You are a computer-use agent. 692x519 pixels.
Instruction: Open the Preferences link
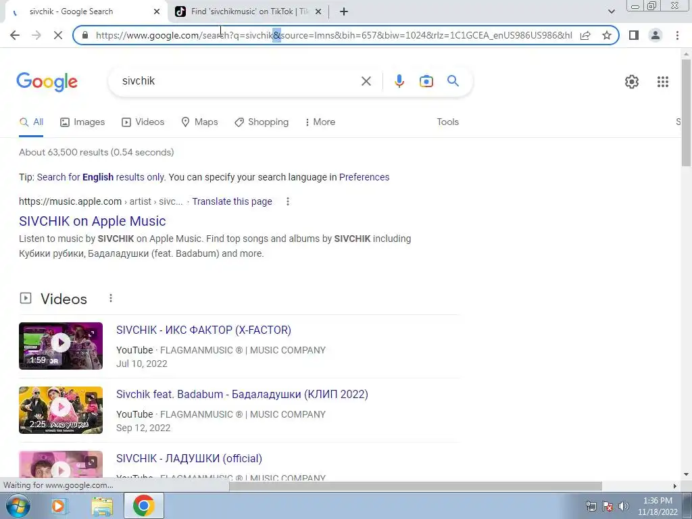click(364, 177)
